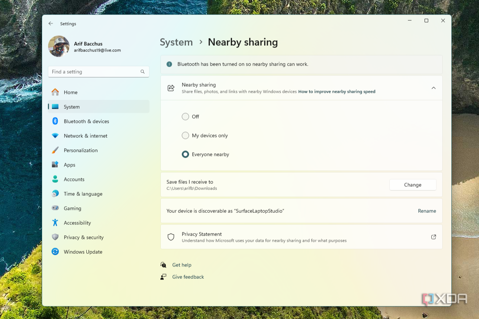
Task: Select the Off nearby sharing option
Action: pyautogui.click(x=185, y=116)
